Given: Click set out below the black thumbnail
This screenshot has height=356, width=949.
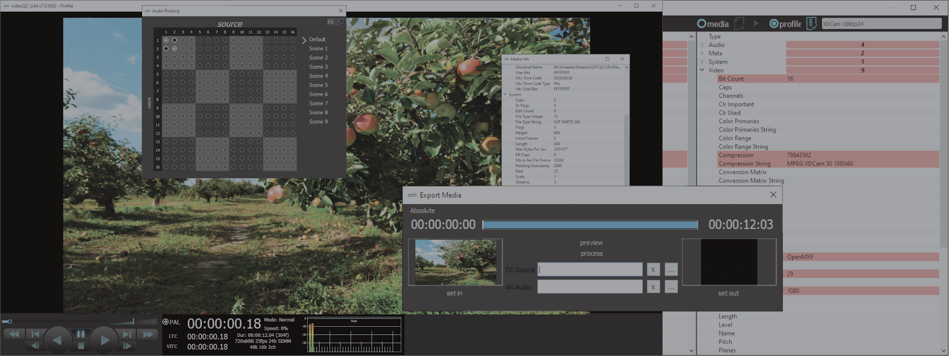Looking at the screenshot, I should (x=728, y=293).
